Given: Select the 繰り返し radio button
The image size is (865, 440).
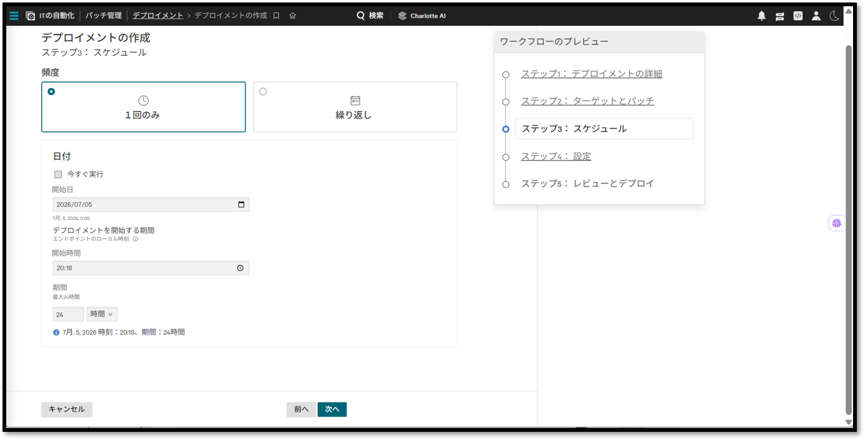Looking at the screenshot, I should 263,92.
